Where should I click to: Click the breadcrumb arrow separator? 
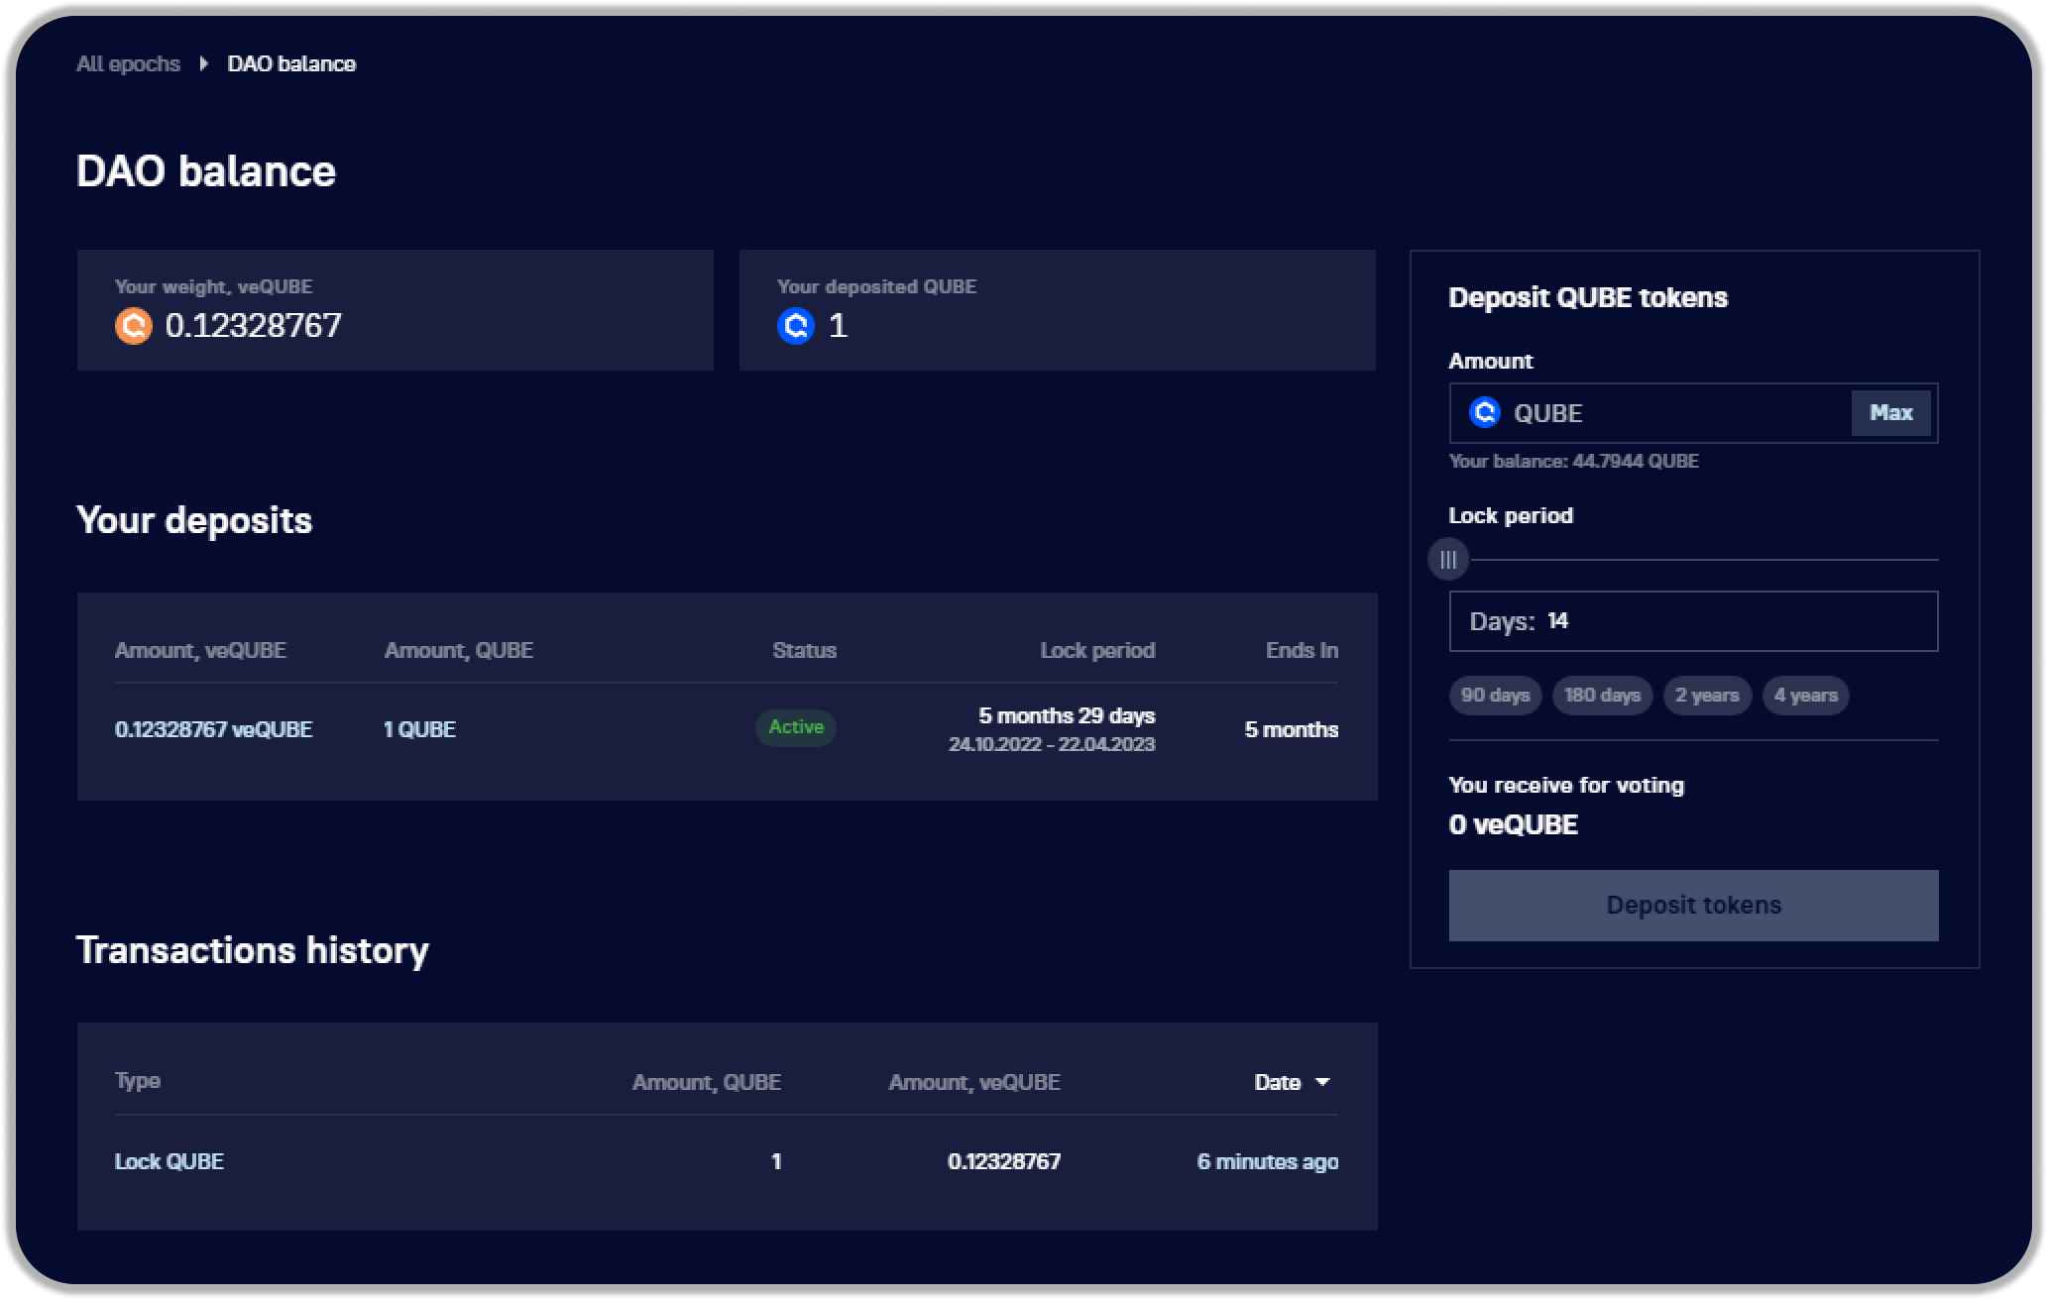tap(203, 64)
